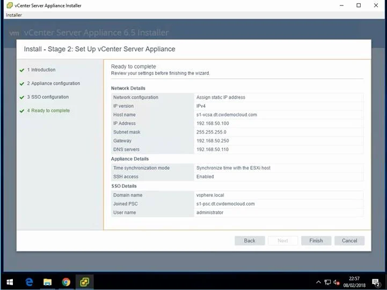Close the installer window
The image size is (387, 290).
tap(376, 5)
